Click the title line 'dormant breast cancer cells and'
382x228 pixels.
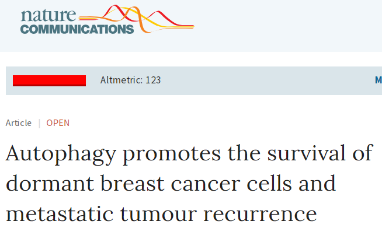[x=171, y=184]
